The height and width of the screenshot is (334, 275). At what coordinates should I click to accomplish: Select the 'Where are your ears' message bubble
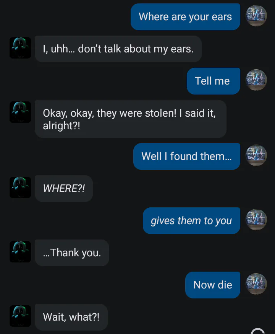coord(185,17)
